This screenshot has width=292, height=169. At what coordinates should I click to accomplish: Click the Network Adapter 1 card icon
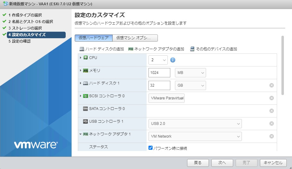[86, 134]
